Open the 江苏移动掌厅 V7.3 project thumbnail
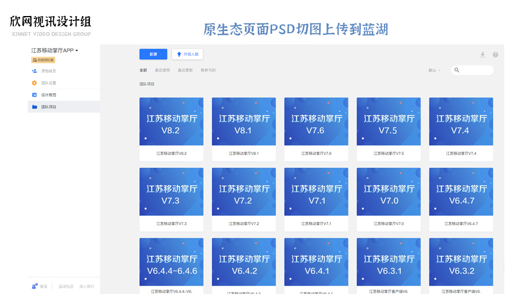The height and width of the screenshot is (299, 532). point(171,192)
